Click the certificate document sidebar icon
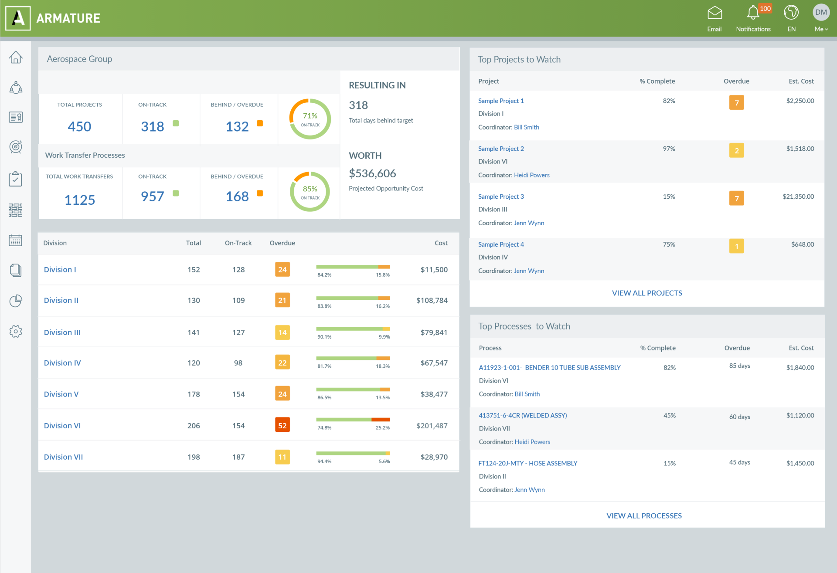This screenshot has height=573, width=837. (16, 117)
